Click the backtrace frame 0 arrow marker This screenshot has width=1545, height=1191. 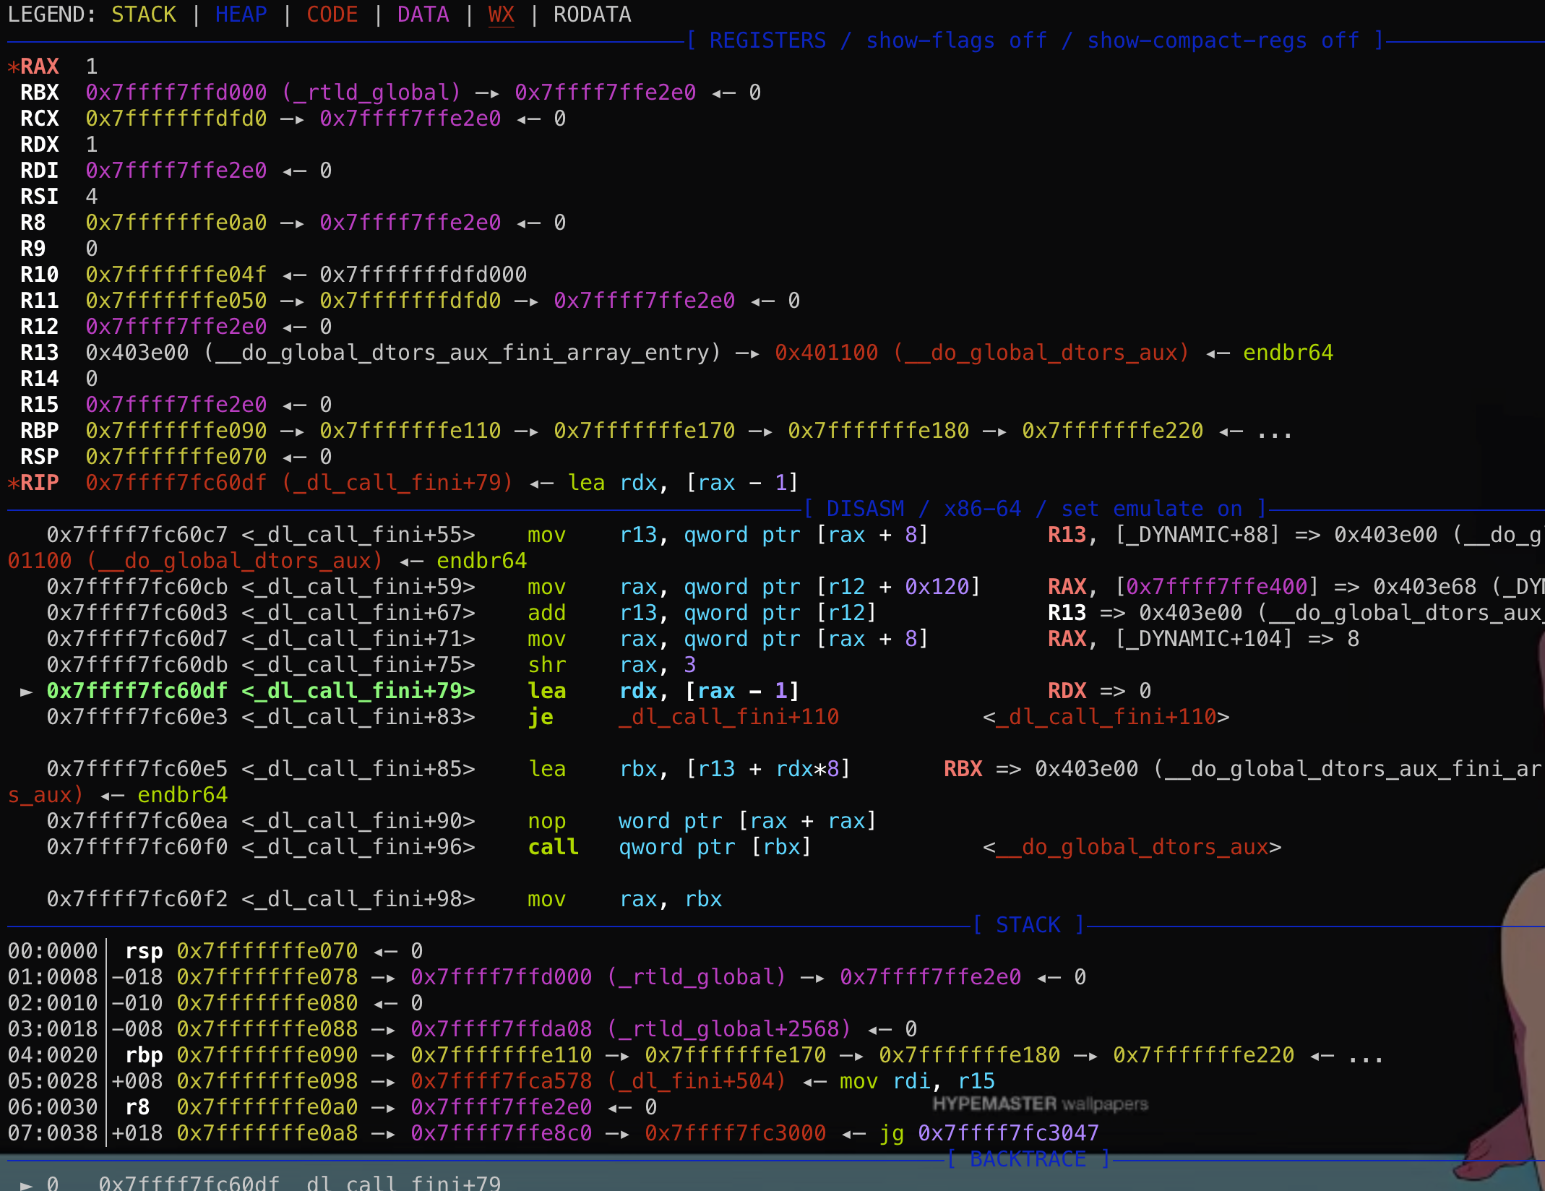pyautogui.click(x=26, y=1183)
